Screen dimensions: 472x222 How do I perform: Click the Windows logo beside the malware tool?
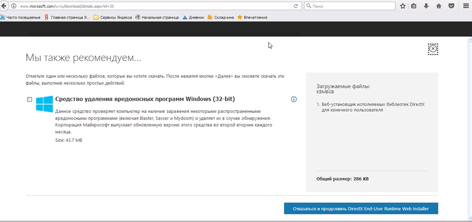pyautogui.click(x=44, y=104)
